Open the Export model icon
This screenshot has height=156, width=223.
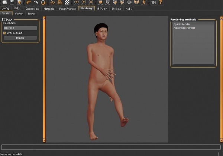click(19, 2)
